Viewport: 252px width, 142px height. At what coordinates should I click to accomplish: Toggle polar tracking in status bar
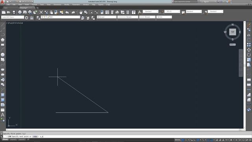pyautogui.click(x=198, y=140)
